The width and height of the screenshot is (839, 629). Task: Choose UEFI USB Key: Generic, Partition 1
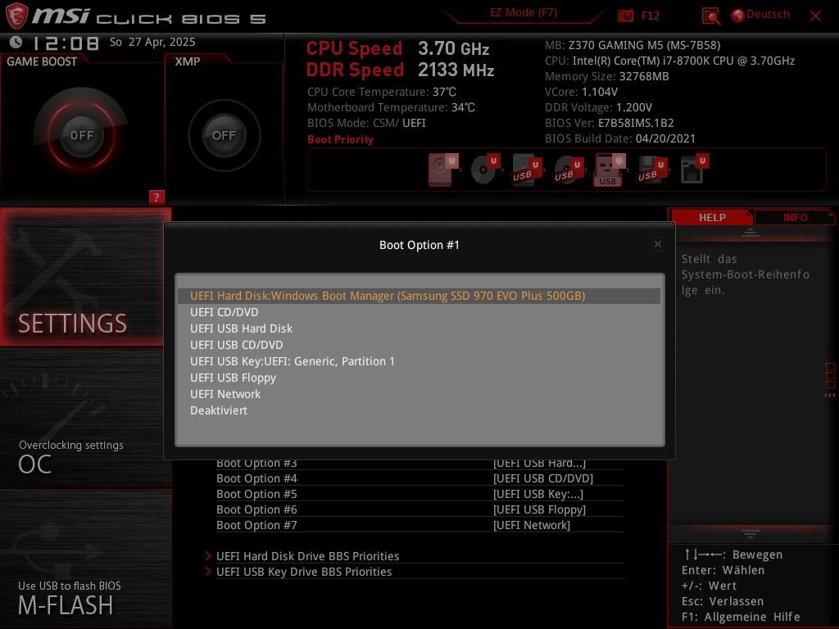pyautogui.click(x=419, y=361)
